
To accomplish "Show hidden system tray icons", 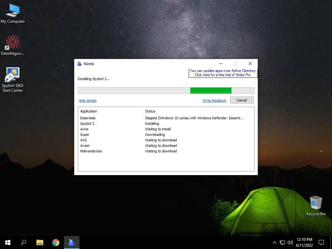I will coord(274,243).
